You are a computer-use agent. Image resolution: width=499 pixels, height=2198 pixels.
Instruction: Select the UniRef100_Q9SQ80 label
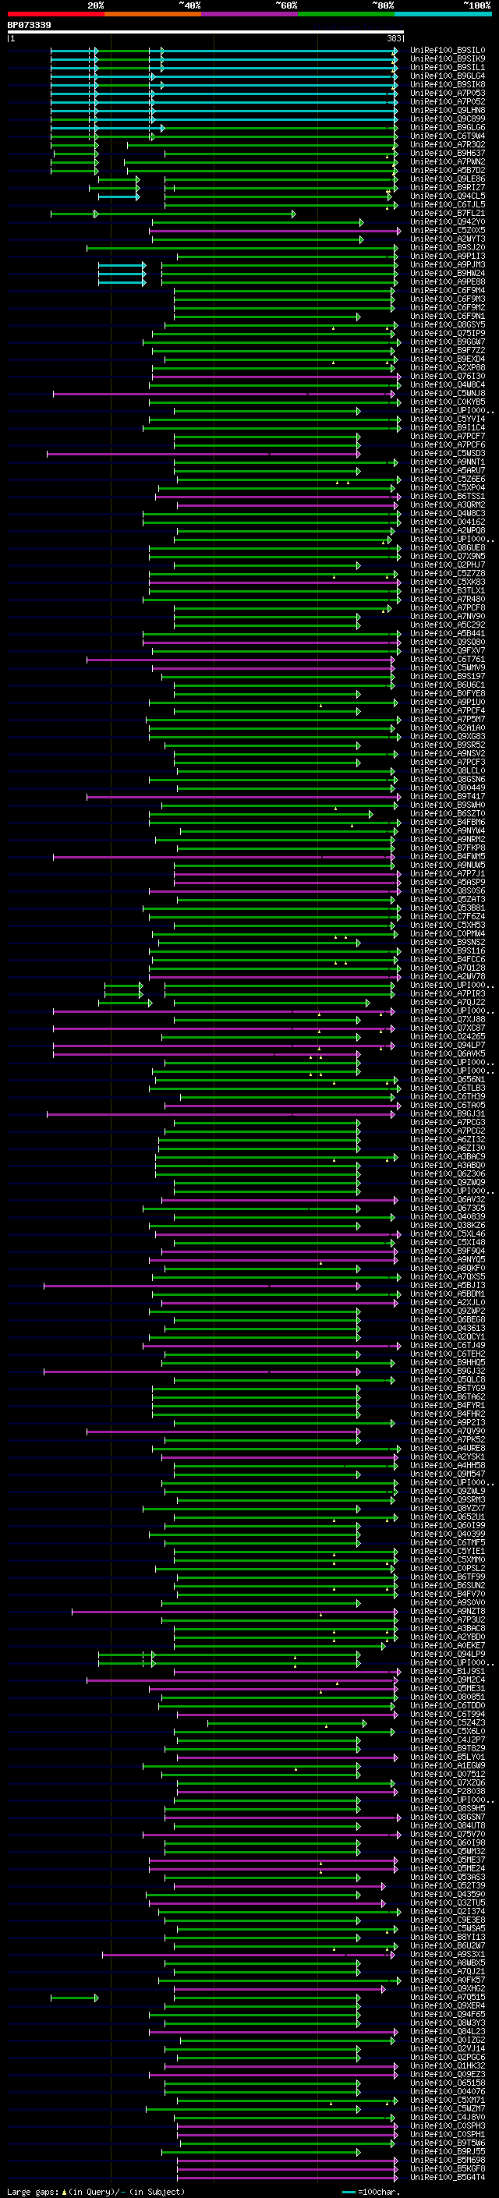(448, 642)
